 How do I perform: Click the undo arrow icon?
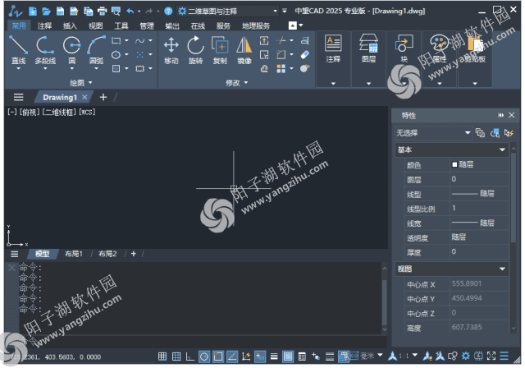(130, 11)
